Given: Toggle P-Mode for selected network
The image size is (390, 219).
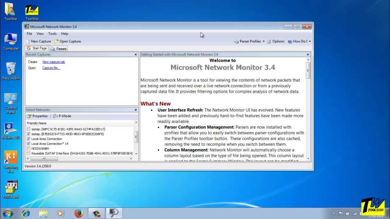Looking at the screenshot, I should (x=62, y=116).
